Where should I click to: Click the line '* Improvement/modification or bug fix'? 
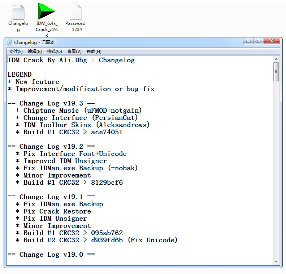[81, 89]
